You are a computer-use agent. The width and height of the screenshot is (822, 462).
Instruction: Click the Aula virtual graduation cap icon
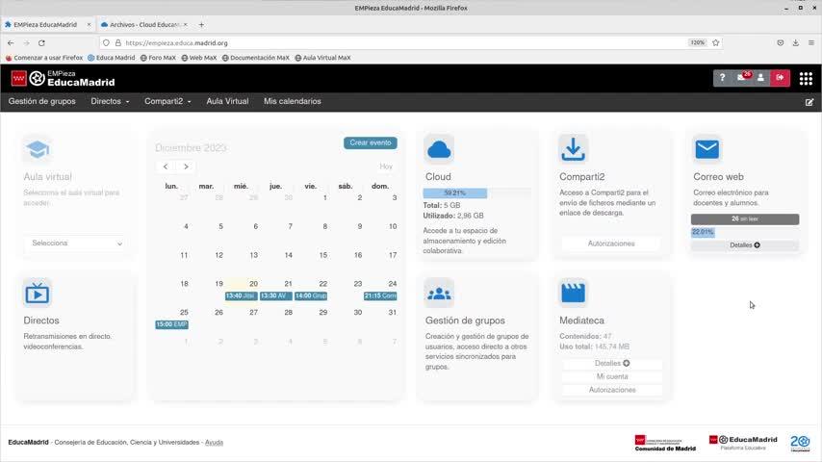(x=38, y=149)
